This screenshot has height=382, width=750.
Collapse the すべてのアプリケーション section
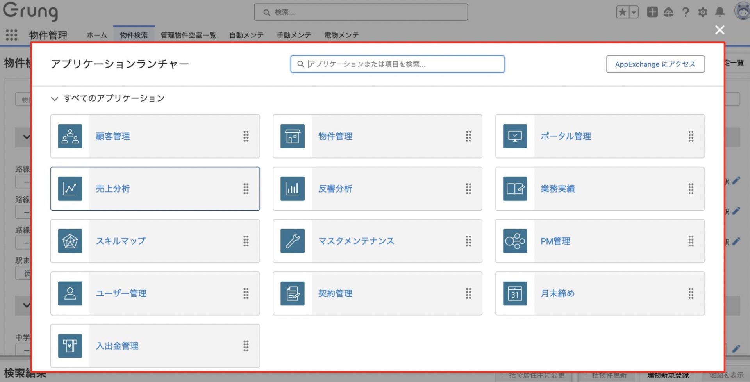54,99
